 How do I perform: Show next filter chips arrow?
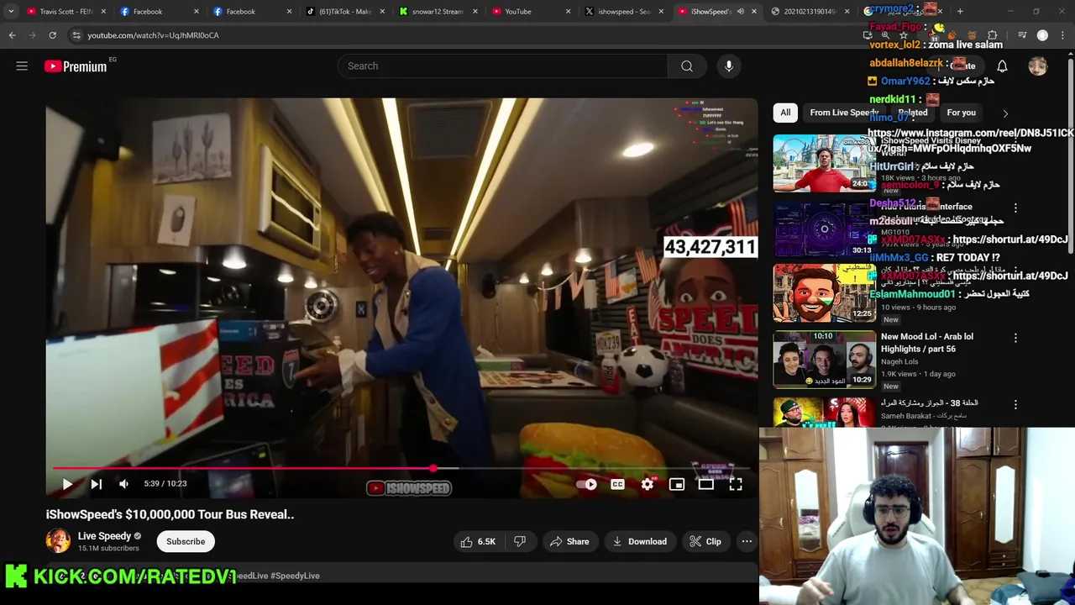pyautogui.click(x=1005, y=113)
